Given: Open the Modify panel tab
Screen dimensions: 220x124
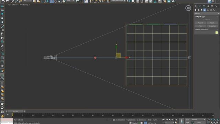Looking at the screenshot, I should coord(200,6).
